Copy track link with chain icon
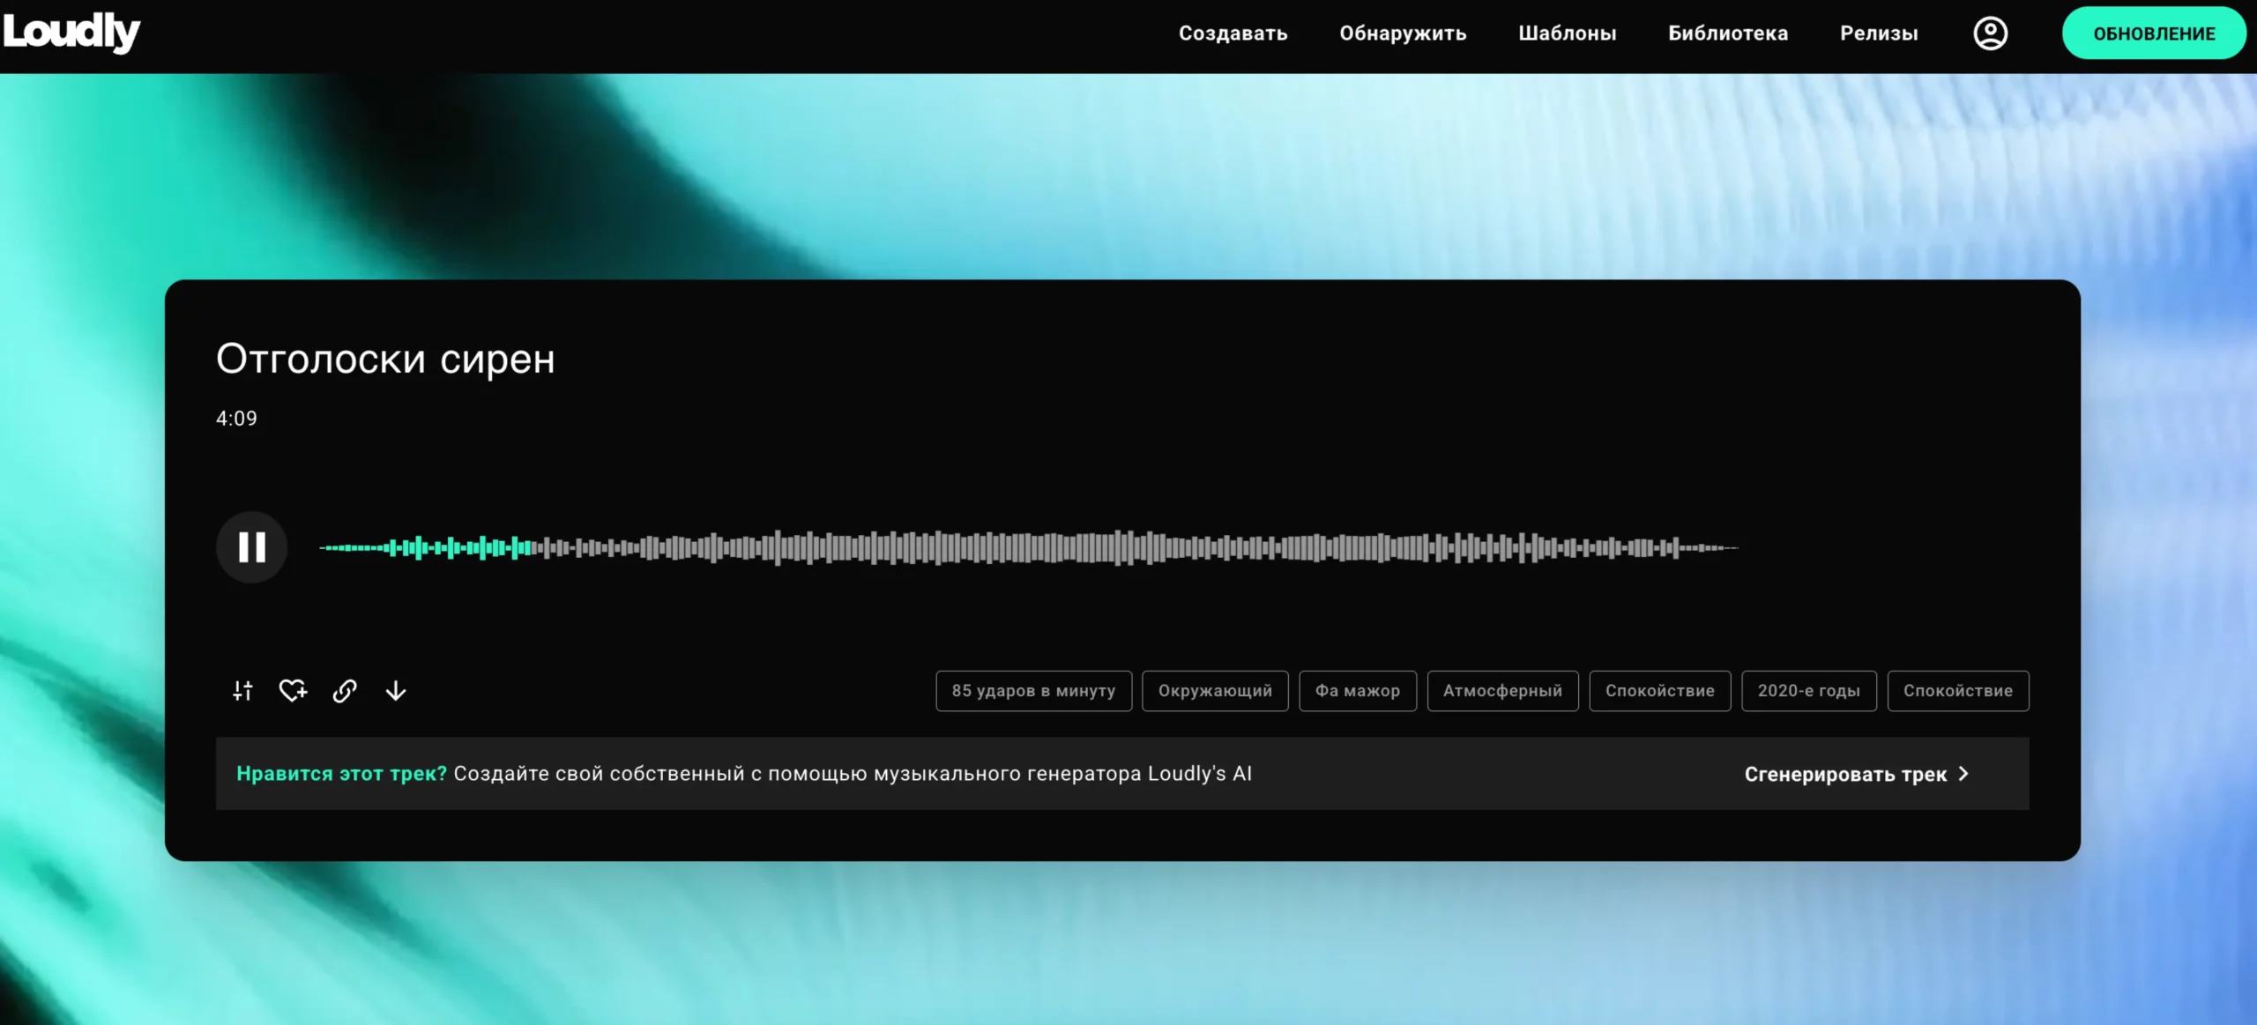 (x=345, y=691)
